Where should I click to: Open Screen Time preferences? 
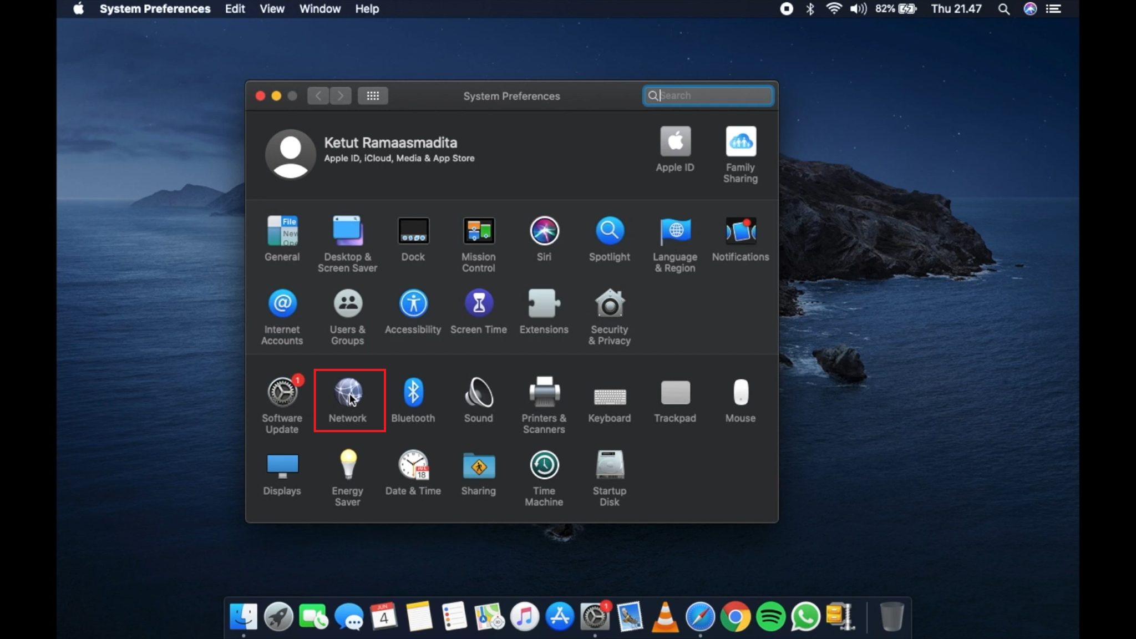tap(479, 311)
